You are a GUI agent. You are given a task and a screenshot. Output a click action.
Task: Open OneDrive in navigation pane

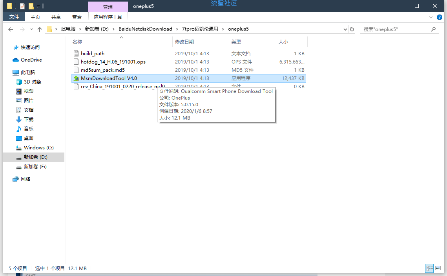[31, 60]
